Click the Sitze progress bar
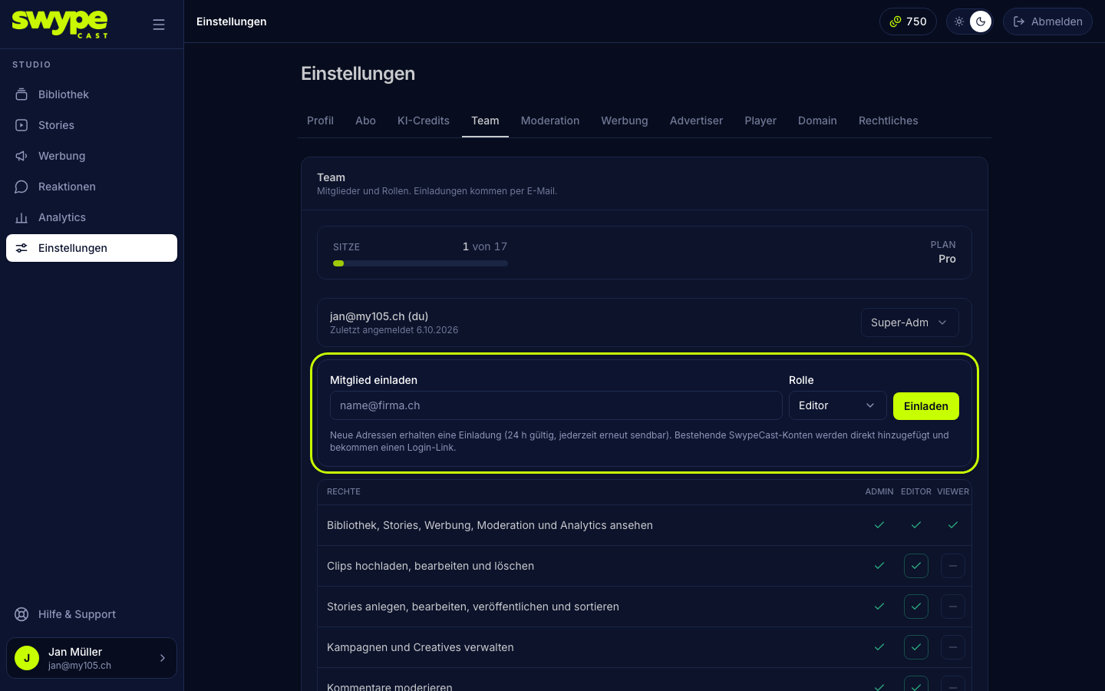The width and height of the screenshot is (1105, 691). (421, 263)
